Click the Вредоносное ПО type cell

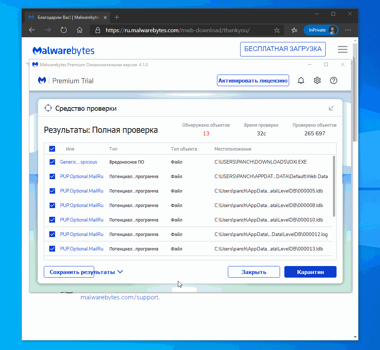[126, 162]
